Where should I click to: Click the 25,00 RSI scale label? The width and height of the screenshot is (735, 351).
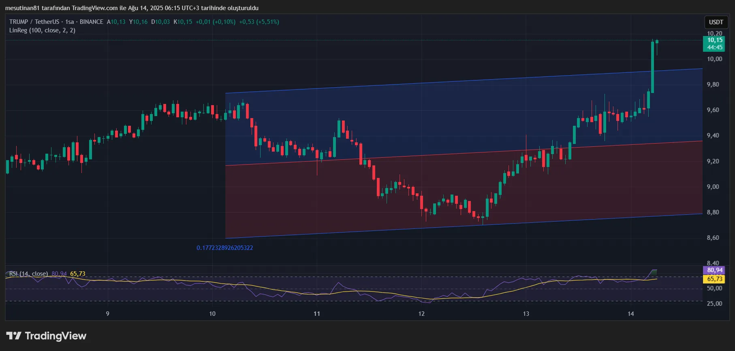[x=714, y=304]
